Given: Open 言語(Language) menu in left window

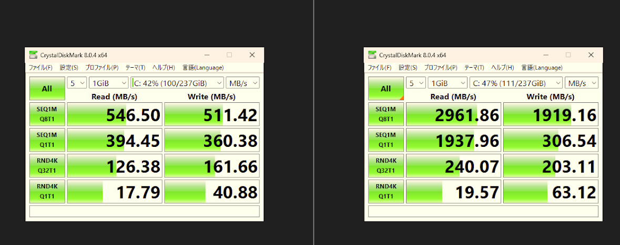Looking at the screenshot, I should pyautogui.click(x=203, y=68).
